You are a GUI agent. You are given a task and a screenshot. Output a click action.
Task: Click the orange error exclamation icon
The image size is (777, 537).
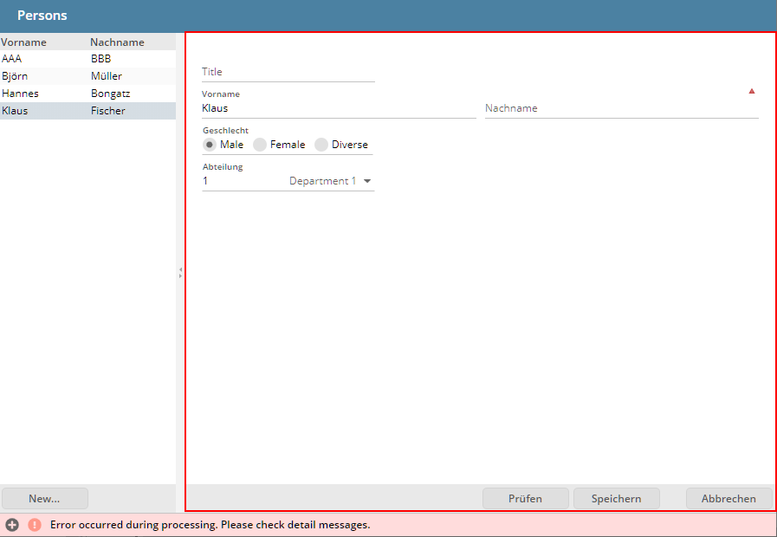tap(35, 525)
